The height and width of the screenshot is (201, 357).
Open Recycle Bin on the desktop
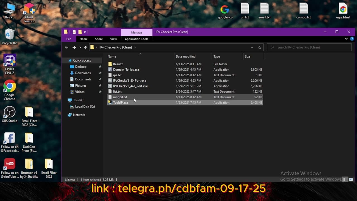9,37
